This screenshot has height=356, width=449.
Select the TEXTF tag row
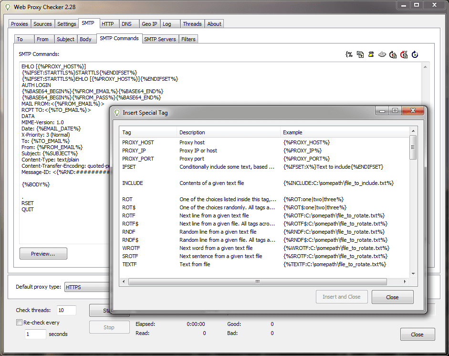(x=265, y=264)
